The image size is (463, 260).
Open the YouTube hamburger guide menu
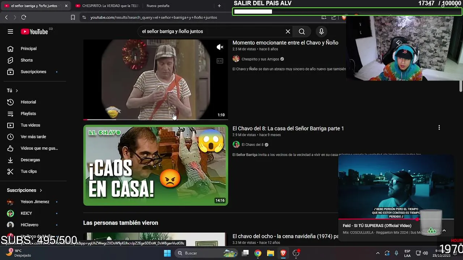10,31
